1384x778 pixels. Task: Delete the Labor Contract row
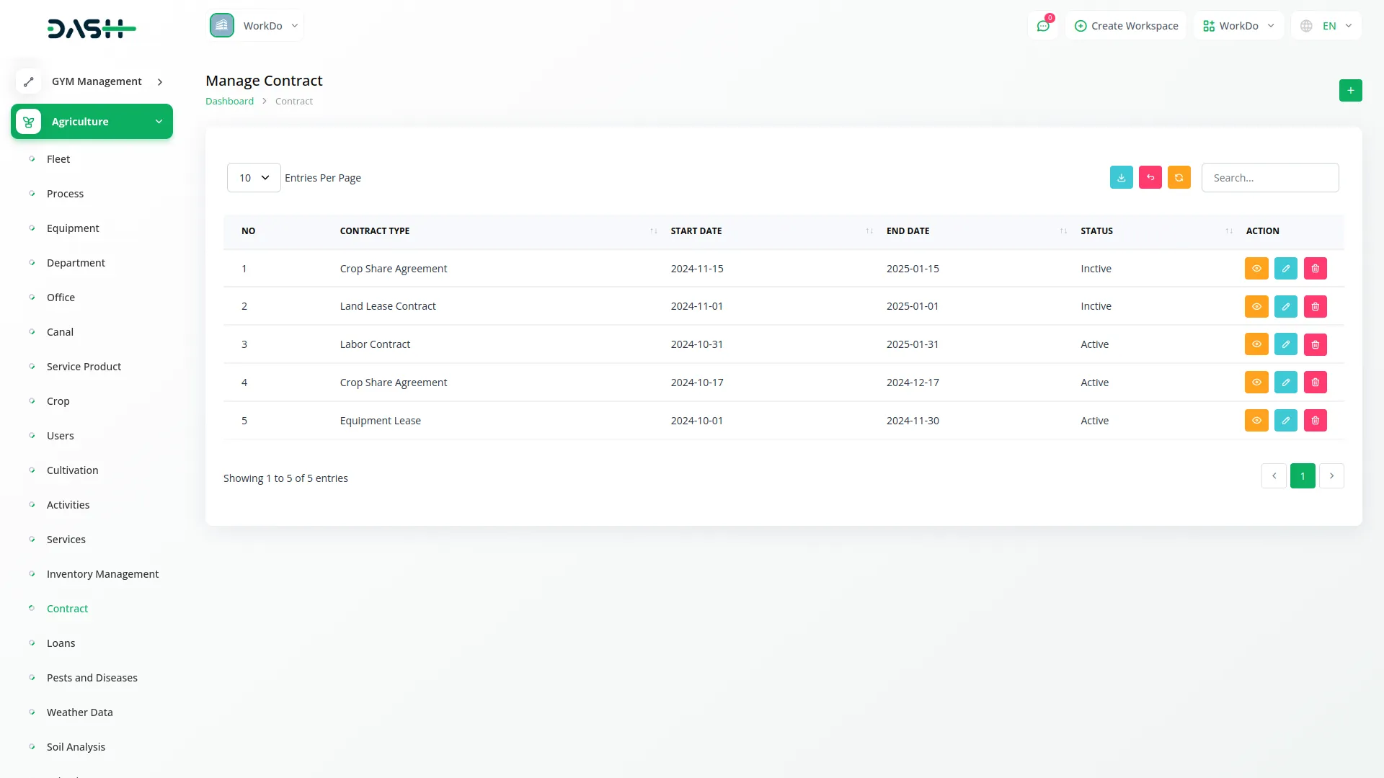click(x=1315, y=345)
